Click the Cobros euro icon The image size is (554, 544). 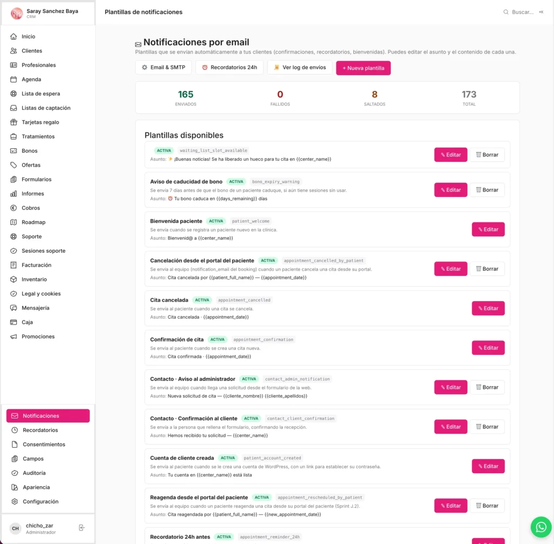tap(14, 208)
